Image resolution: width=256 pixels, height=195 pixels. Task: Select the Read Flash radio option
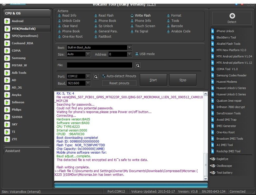[96, 16]
